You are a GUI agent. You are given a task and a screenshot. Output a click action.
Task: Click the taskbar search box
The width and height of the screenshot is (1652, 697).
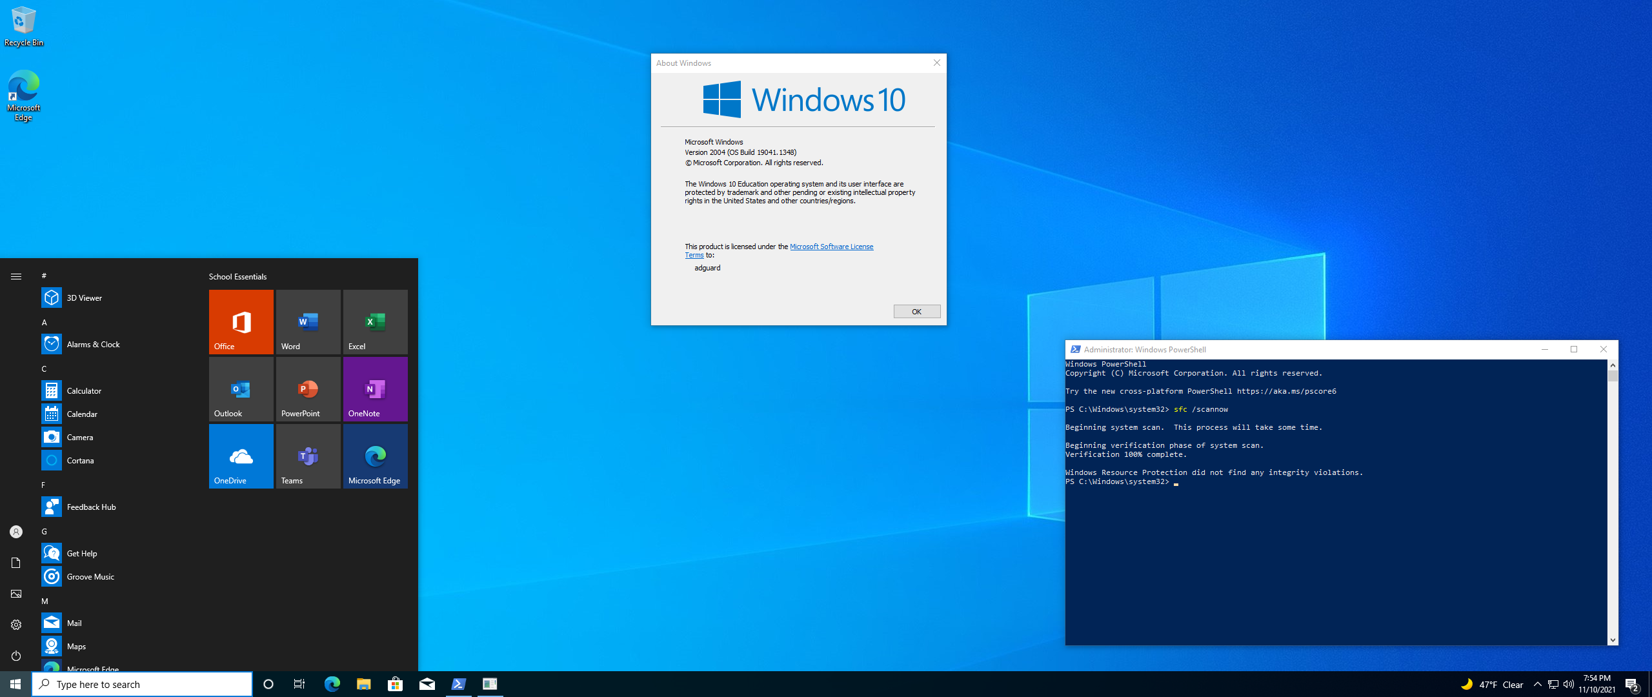tap(142, 684)
